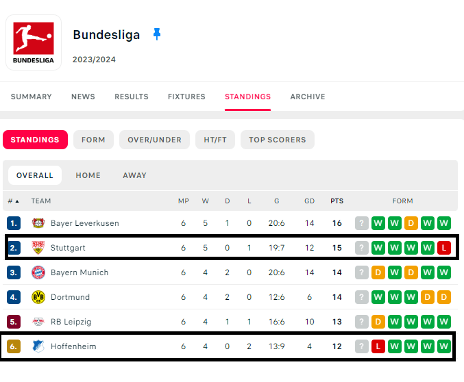Sort standings by PTS column header
The height and width of the screenshot is (382, 464).
point(337,201)
